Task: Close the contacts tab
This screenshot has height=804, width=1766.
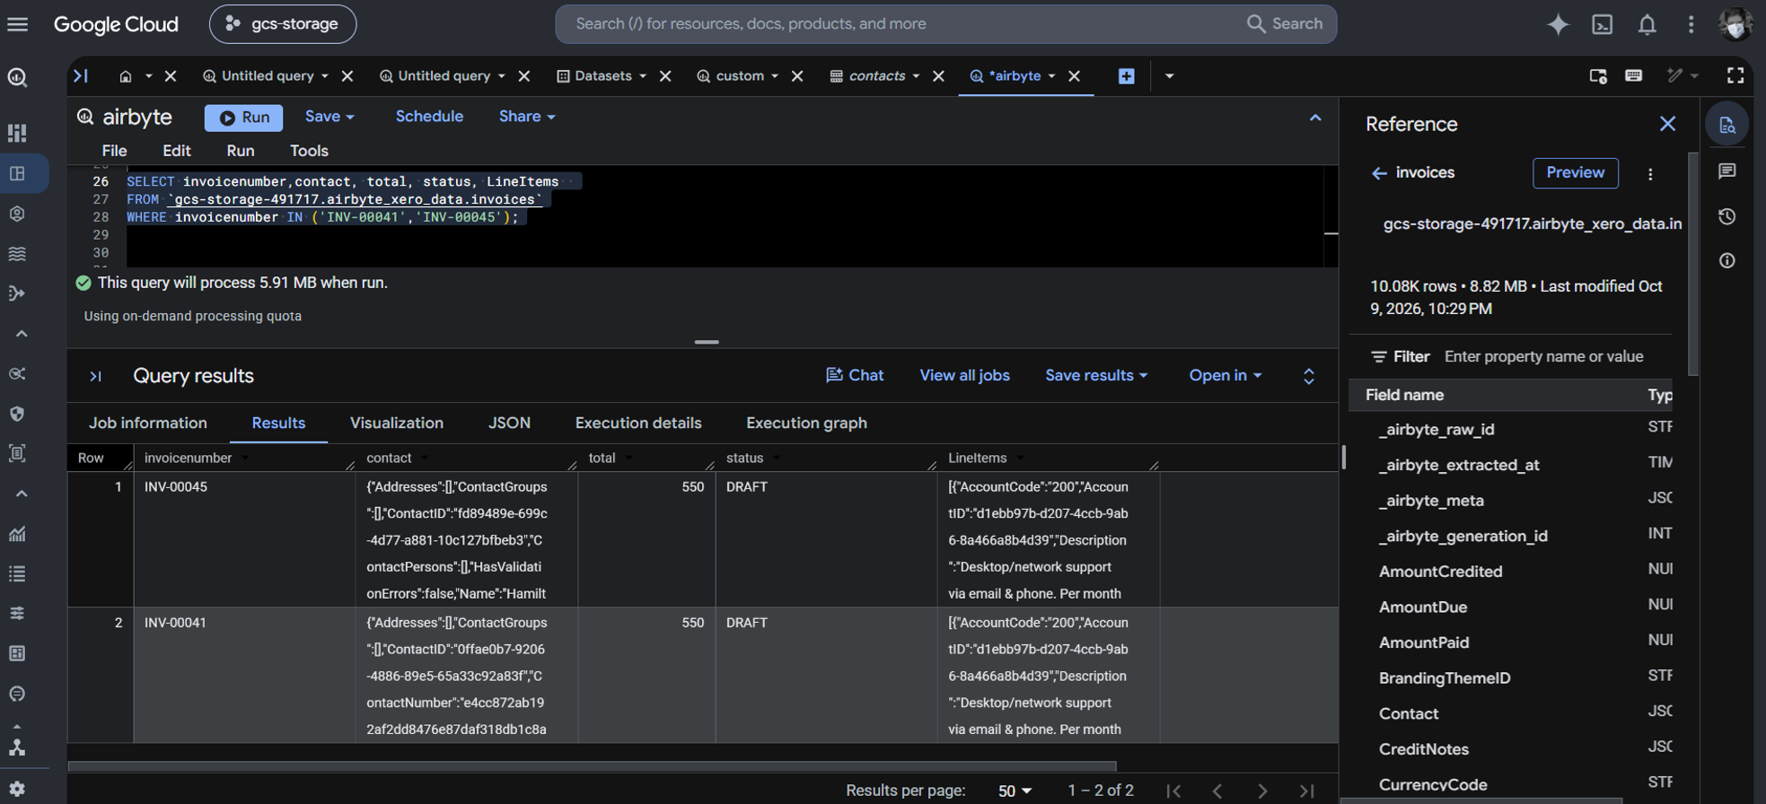Action: 938,76
